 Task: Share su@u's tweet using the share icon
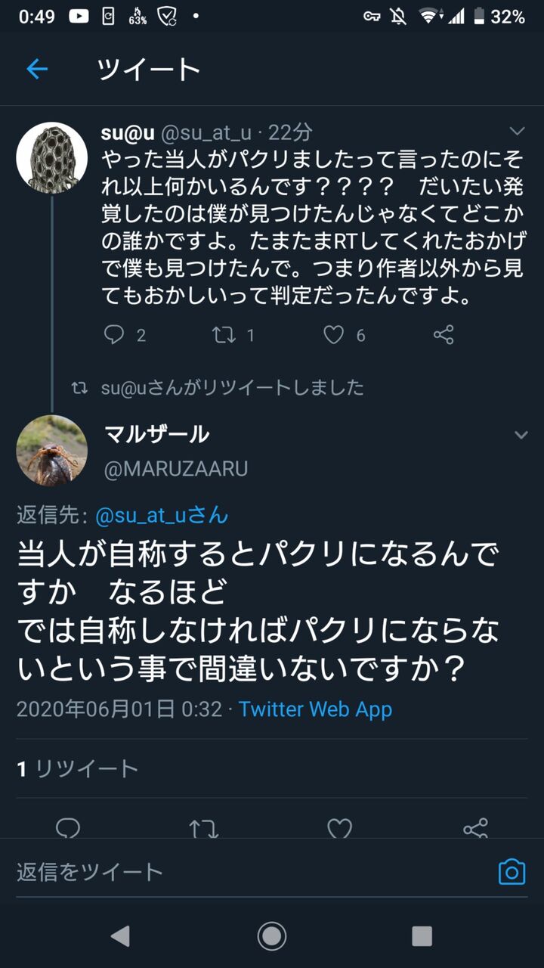click(442, 335)
